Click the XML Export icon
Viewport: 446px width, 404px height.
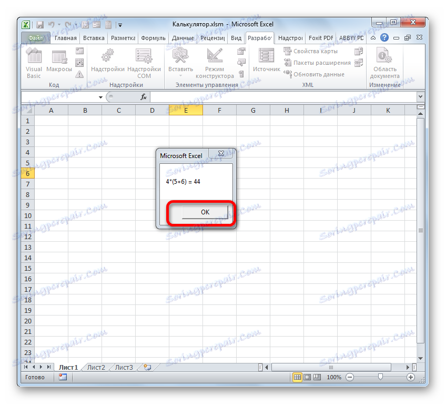point(359,63)
